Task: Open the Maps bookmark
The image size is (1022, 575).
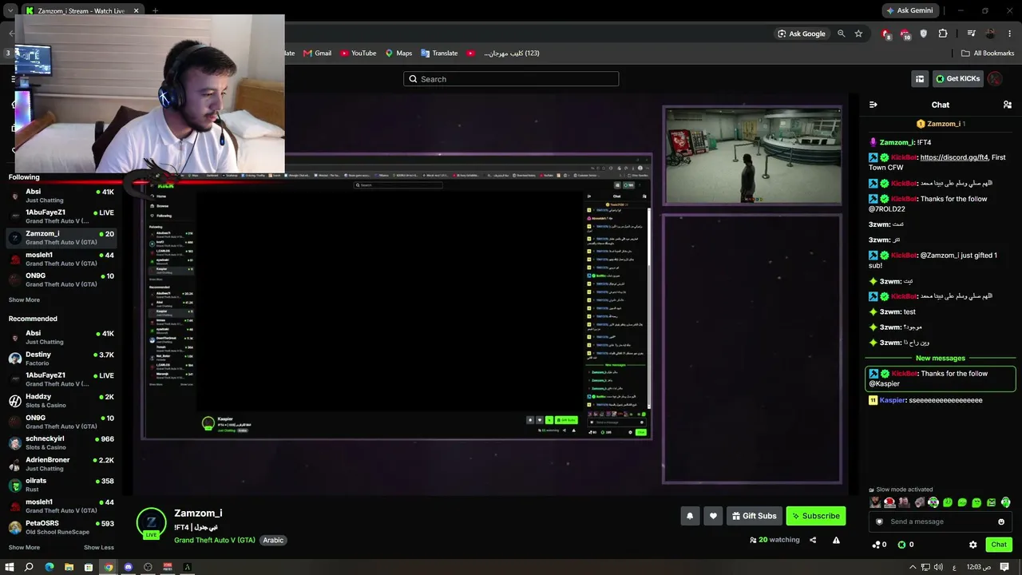Action: [398, 54]
